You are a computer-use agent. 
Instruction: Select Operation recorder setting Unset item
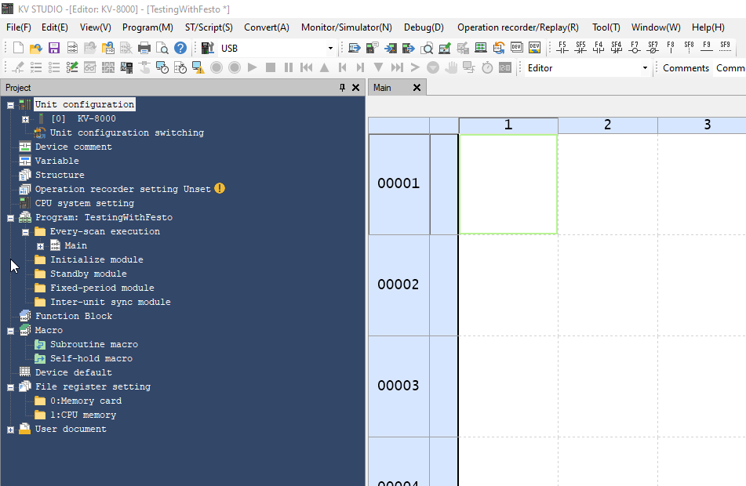point(122,189)
